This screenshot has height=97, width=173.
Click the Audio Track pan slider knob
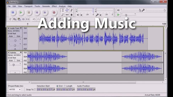point(15,45)
